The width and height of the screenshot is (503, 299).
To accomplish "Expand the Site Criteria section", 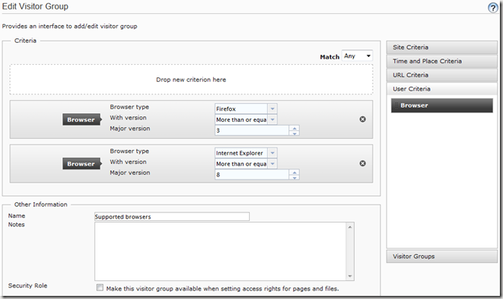I will click(x=442, y=48).
